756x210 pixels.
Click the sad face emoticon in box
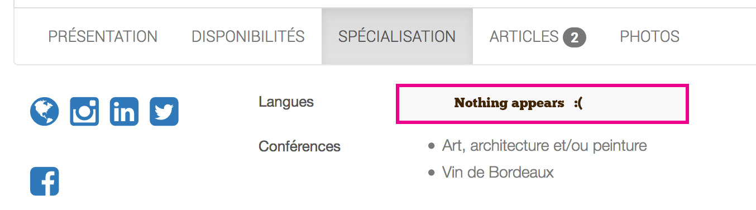578,103
